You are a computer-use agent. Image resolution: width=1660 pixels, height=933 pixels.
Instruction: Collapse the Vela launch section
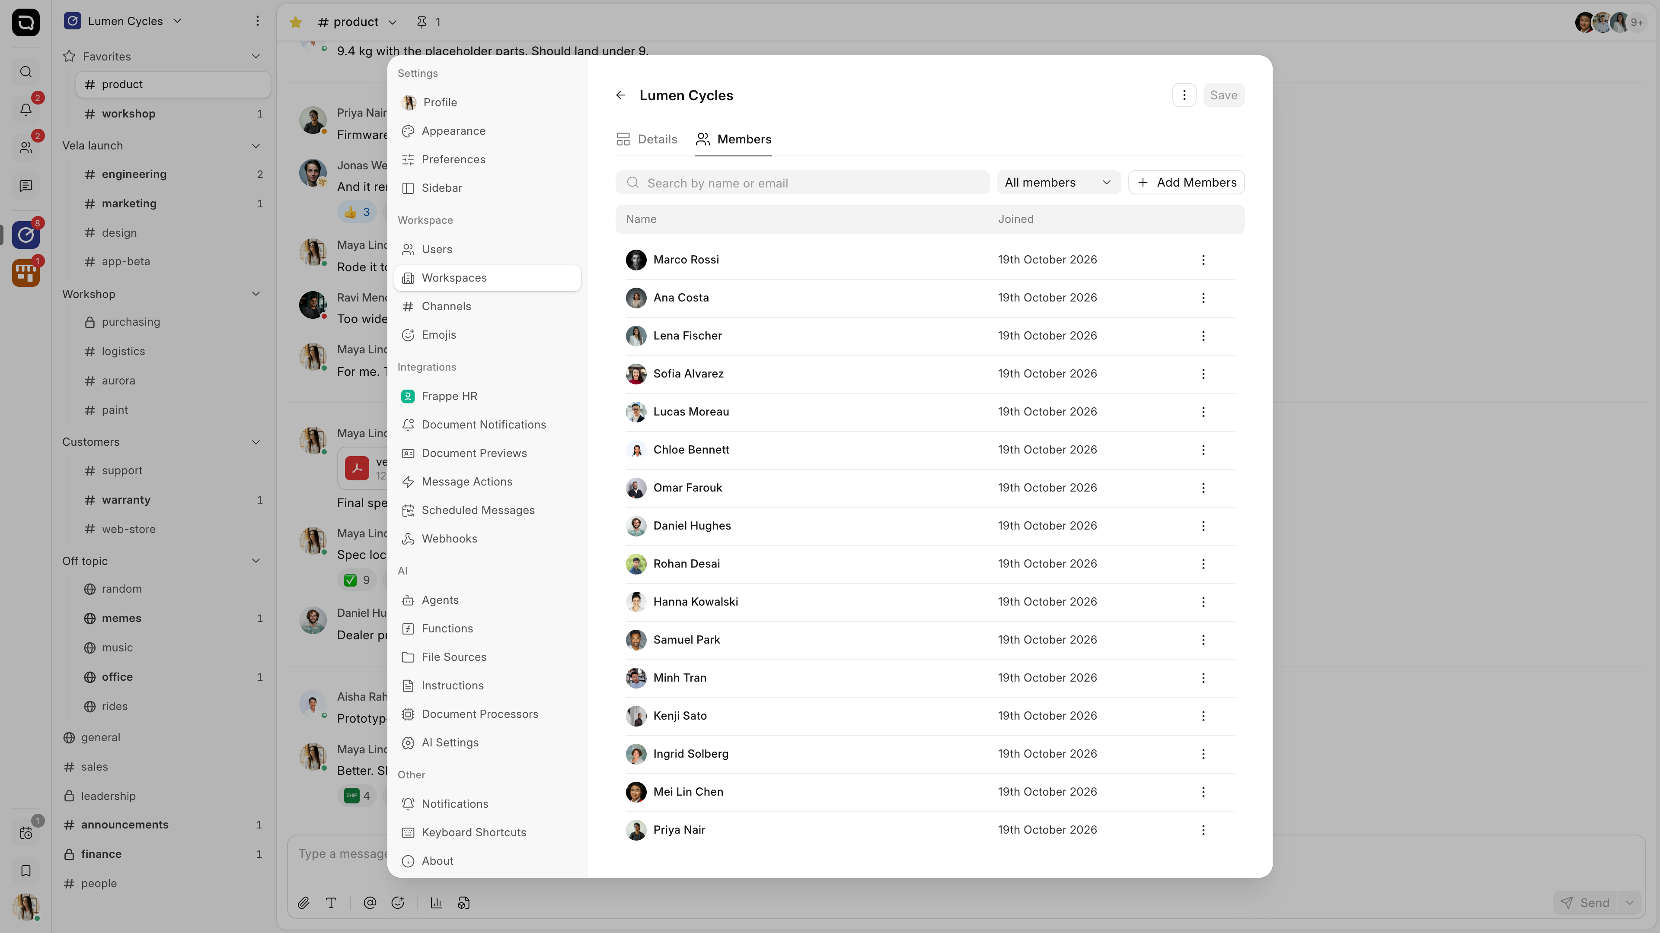coord(256,146)
